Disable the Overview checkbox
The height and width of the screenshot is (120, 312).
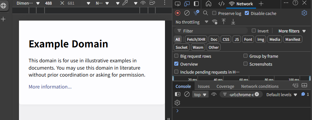(176, 64)
